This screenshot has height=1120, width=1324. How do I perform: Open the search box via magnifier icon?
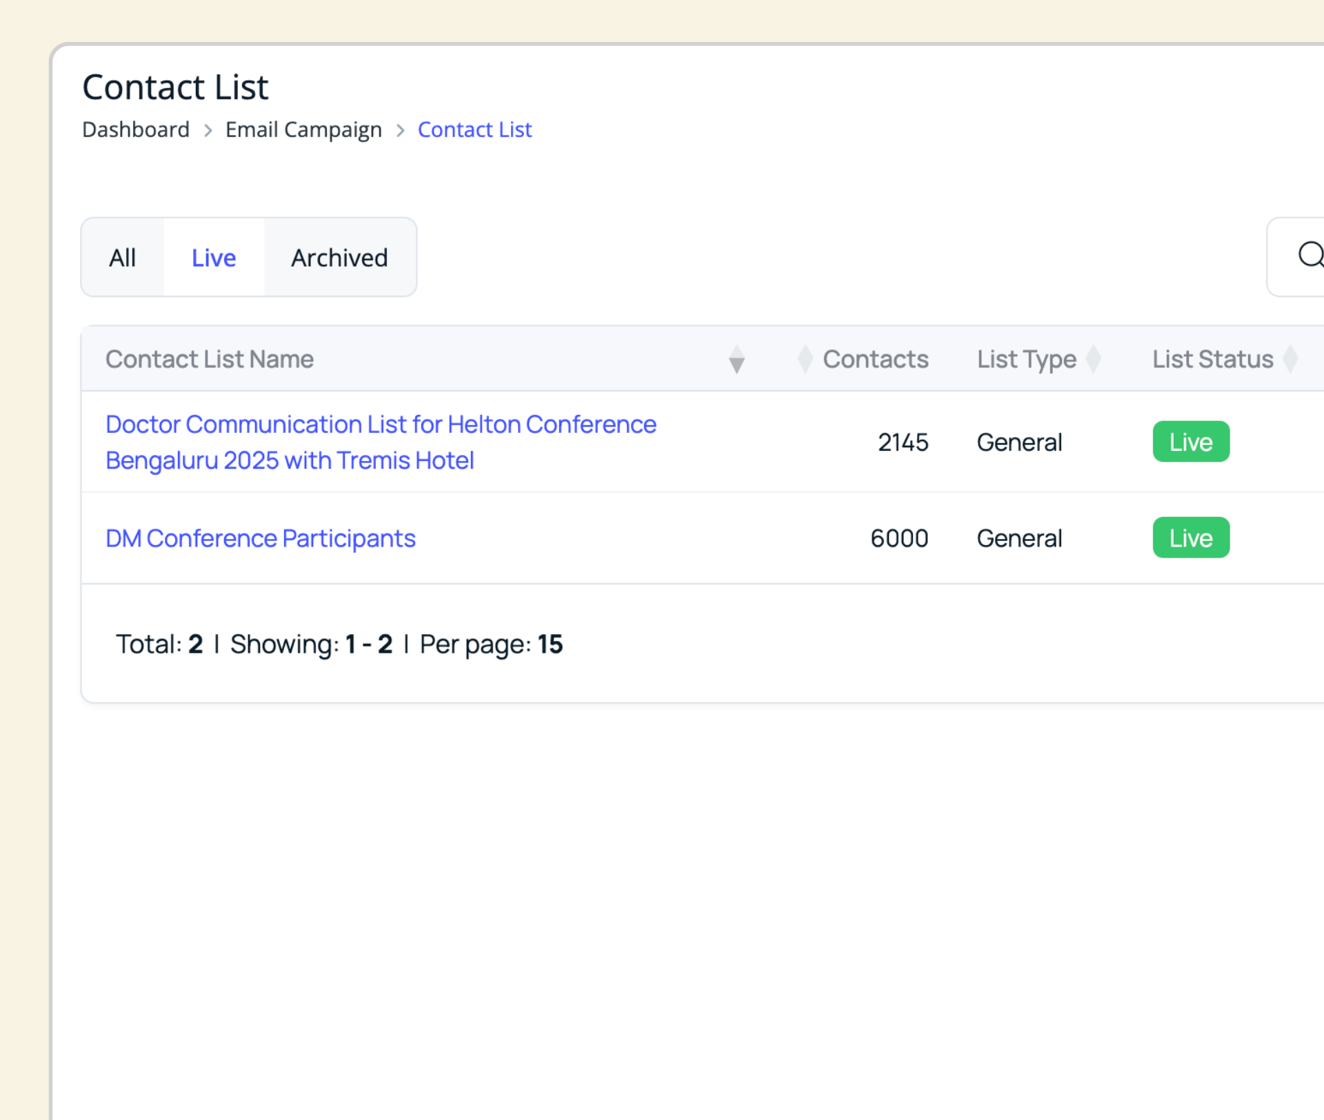(1309, 256)
